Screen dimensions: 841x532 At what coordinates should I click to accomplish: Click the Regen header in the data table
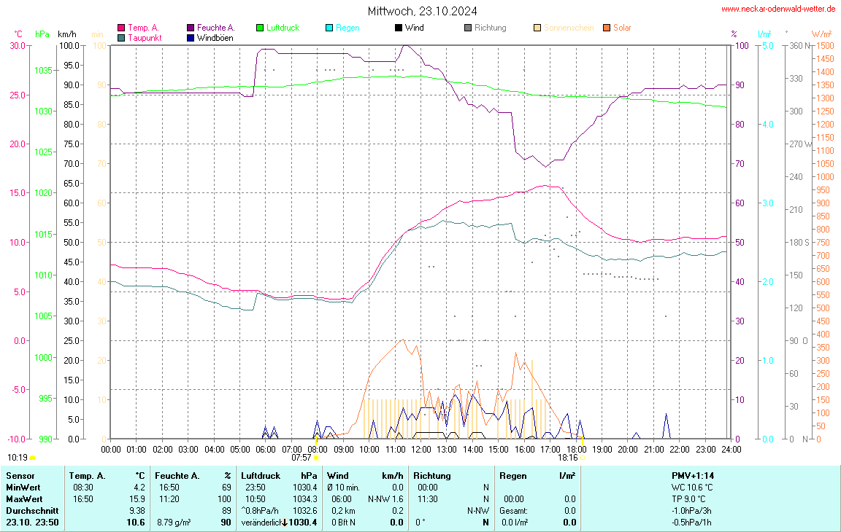click(513, 475)
